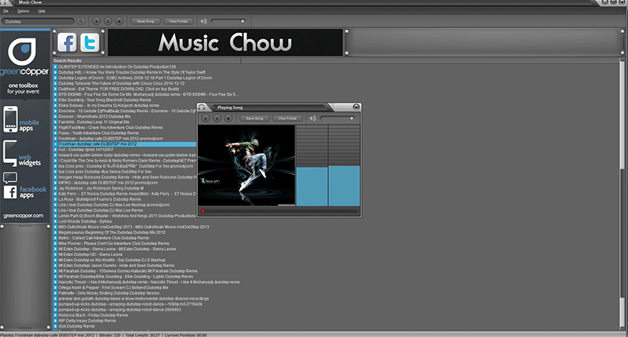Image resolution: width=628 pixels, height=337 pixels.
Task: Select 'Narcotic Thrust - i like it' row
Action: [x=149, y=282]
